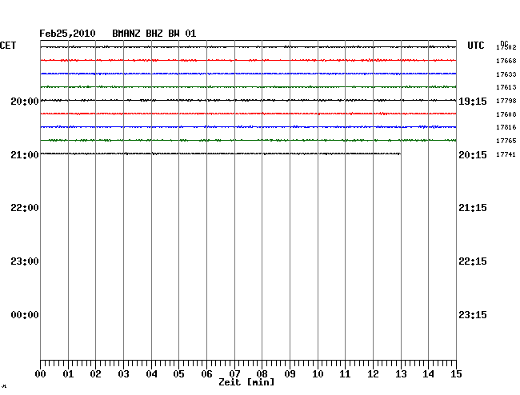Image resolution: width=520 pixels, height=395 pixels.
Task: Select the '21:00' CET time label
Action: (25, 155)
